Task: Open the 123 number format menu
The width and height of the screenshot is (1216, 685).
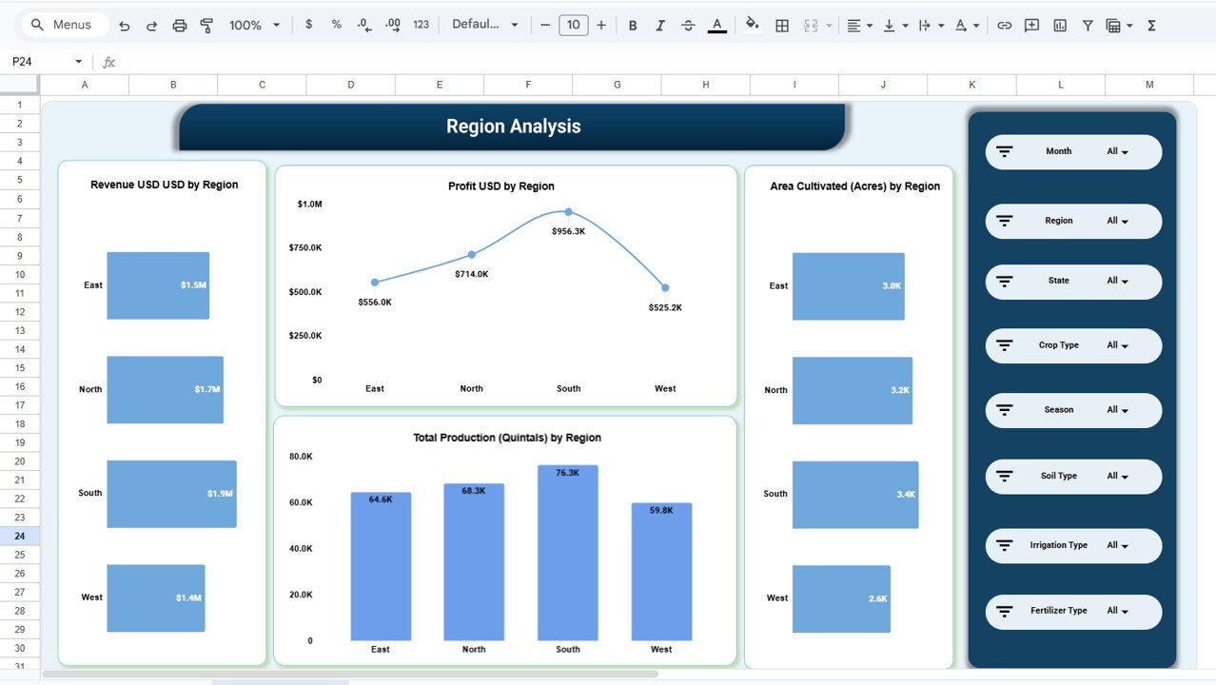Action: [x=421, y=25]
